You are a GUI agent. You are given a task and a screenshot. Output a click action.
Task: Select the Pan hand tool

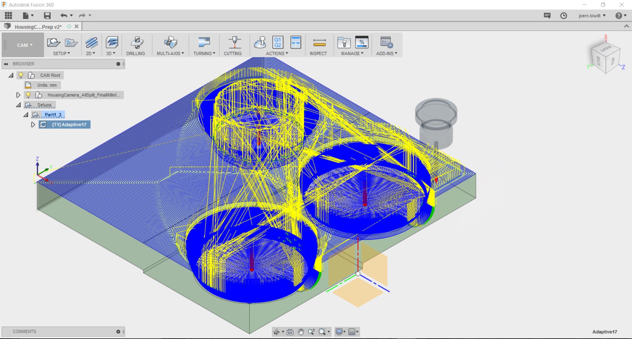pos(301,332)
